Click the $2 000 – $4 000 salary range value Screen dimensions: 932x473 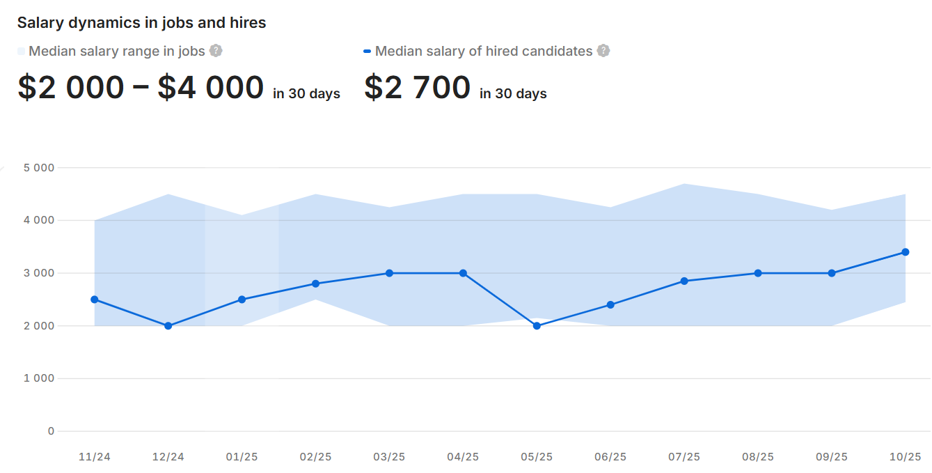pos(141,88)
